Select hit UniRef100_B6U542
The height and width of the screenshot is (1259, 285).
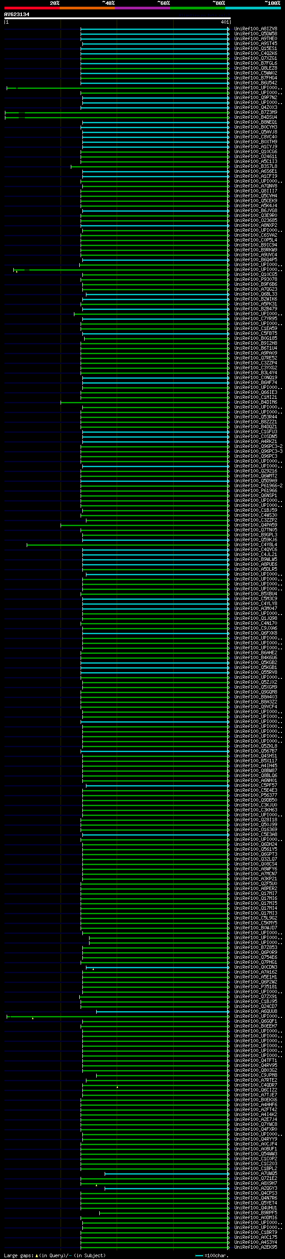point(256,83)
